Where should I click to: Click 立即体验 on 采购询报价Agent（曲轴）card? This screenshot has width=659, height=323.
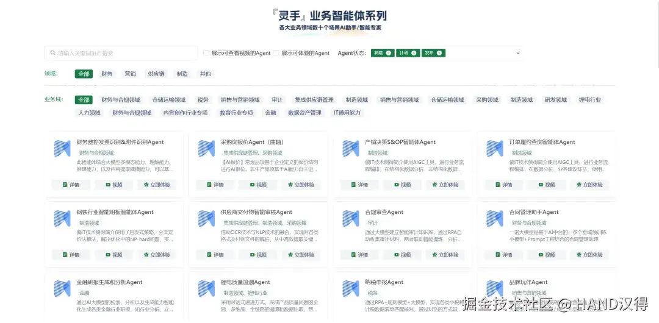(301, 185)
